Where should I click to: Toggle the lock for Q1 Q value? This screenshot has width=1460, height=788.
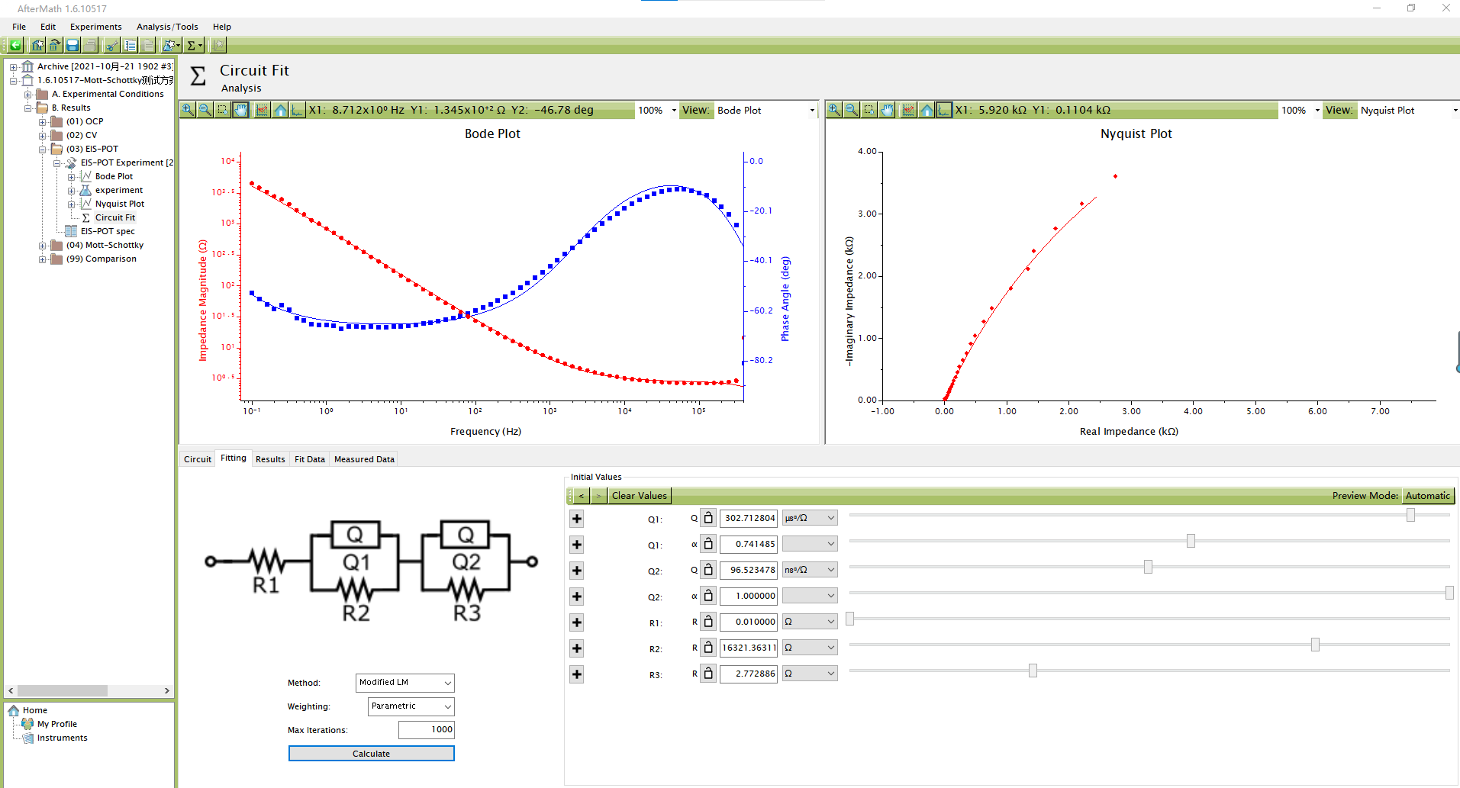pyautogui.click(x=708, y=518)
